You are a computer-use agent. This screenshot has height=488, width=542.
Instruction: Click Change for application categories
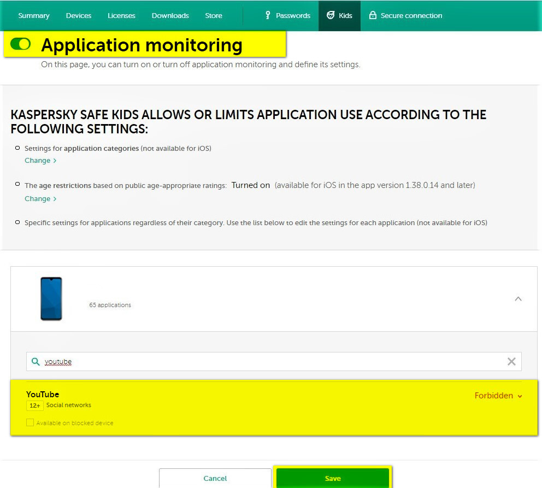click(x=40, y=161)
